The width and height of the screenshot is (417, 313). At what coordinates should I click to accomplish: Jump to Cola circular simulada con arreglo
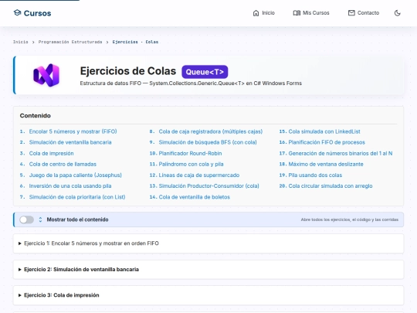tap(331, 186)
